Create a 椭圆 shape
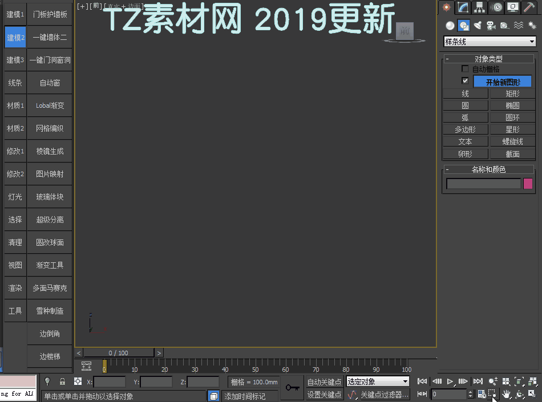 tap(513, 105)
